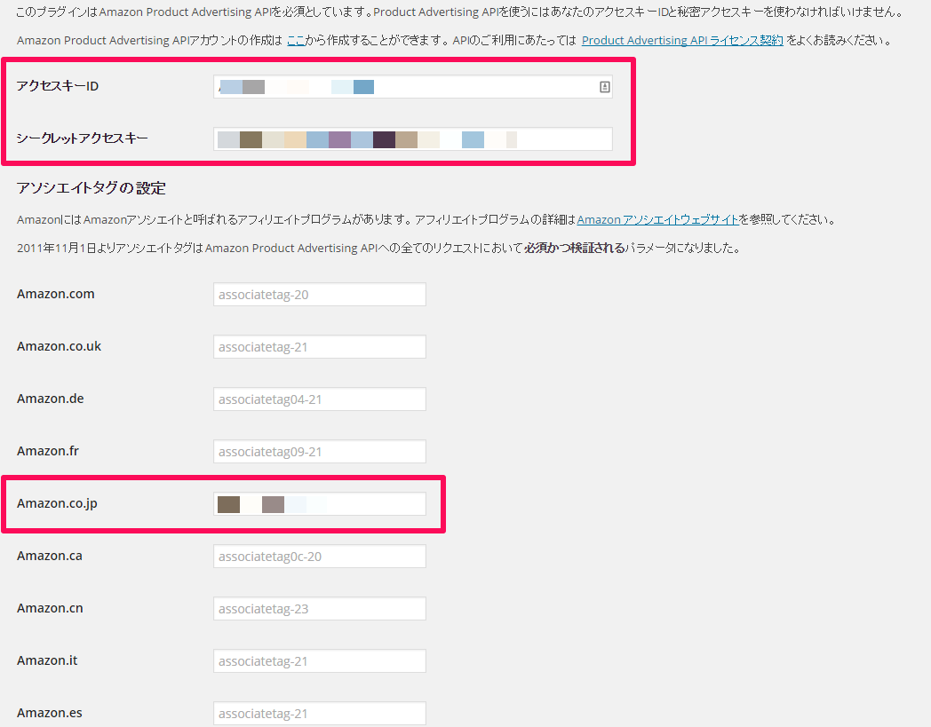
Task: Focus the Amazon.cn associate tag field
Action: click(x=320, y=608)
